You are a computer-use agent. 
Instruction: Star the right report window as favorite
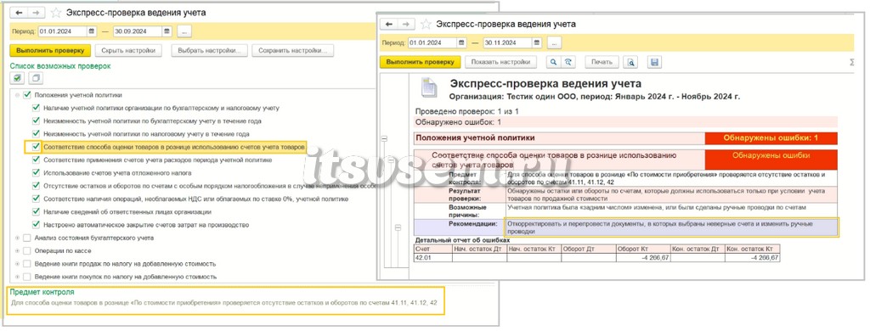click(426, 25)
